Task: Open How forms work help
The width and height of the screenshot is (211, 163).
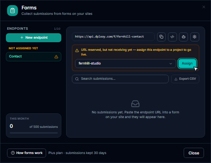Action: tap(27, 153)
